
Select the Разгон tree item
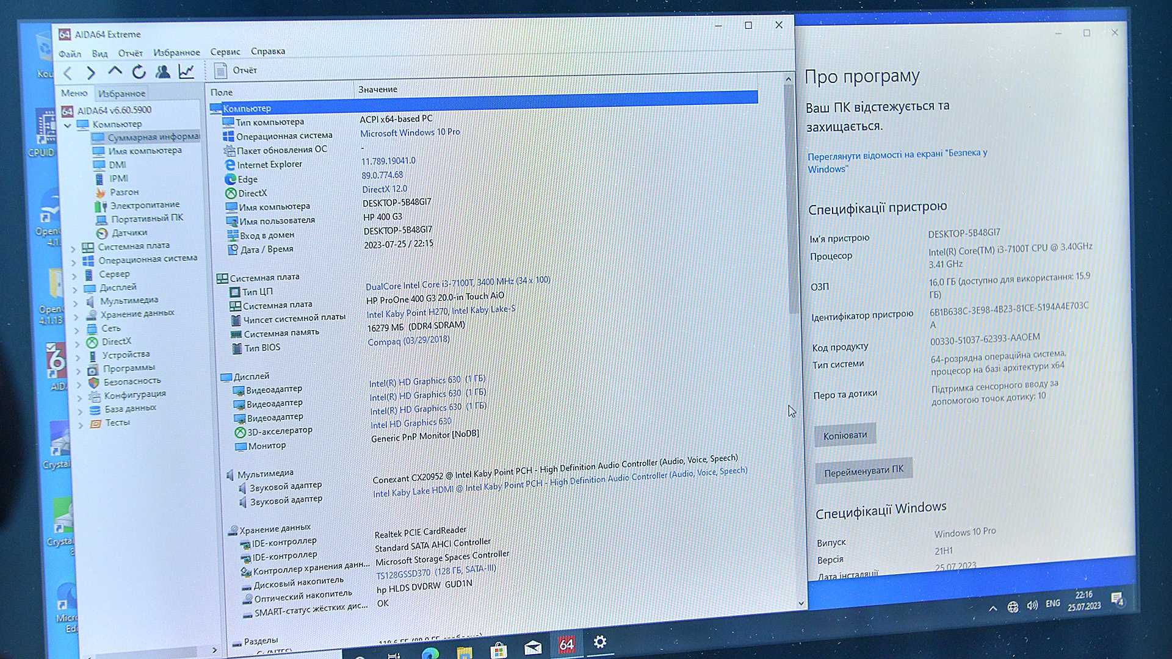pyautogui.click(x=117, y=192)
